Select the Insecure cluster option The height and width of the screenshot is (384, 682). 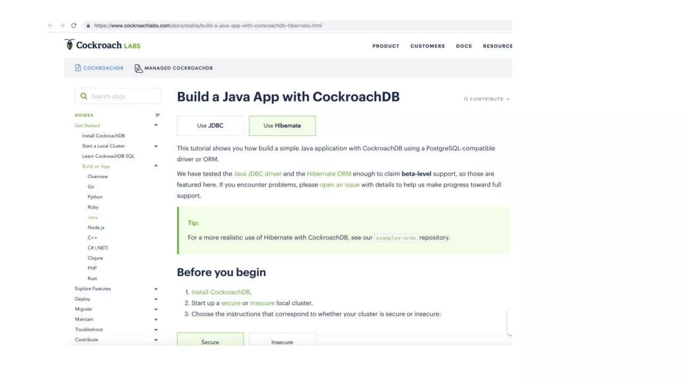coord(282,339)
